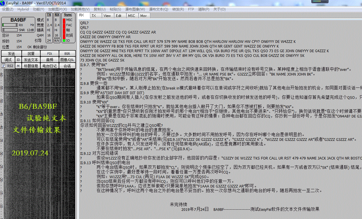
Task: Click the 发送文本 send text button
Action: pyautogui.click(x=31, y=60)
